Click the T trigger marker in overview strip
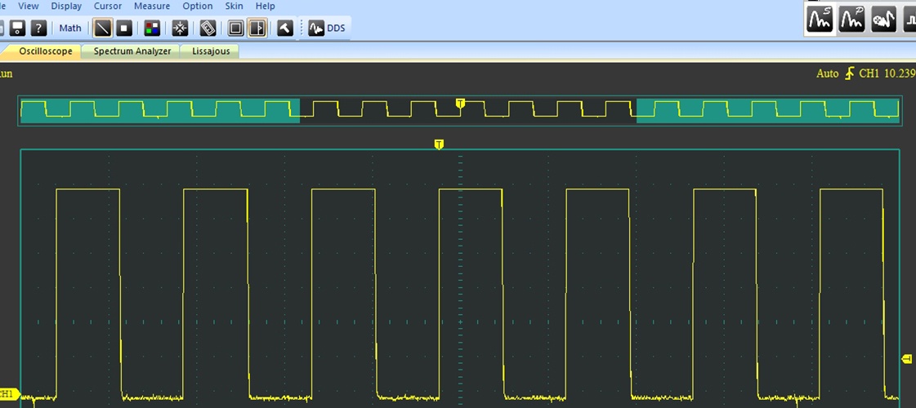 [x=460, y=104]
